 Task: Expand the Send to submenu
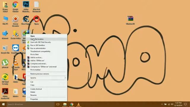(x=47, y=78)
